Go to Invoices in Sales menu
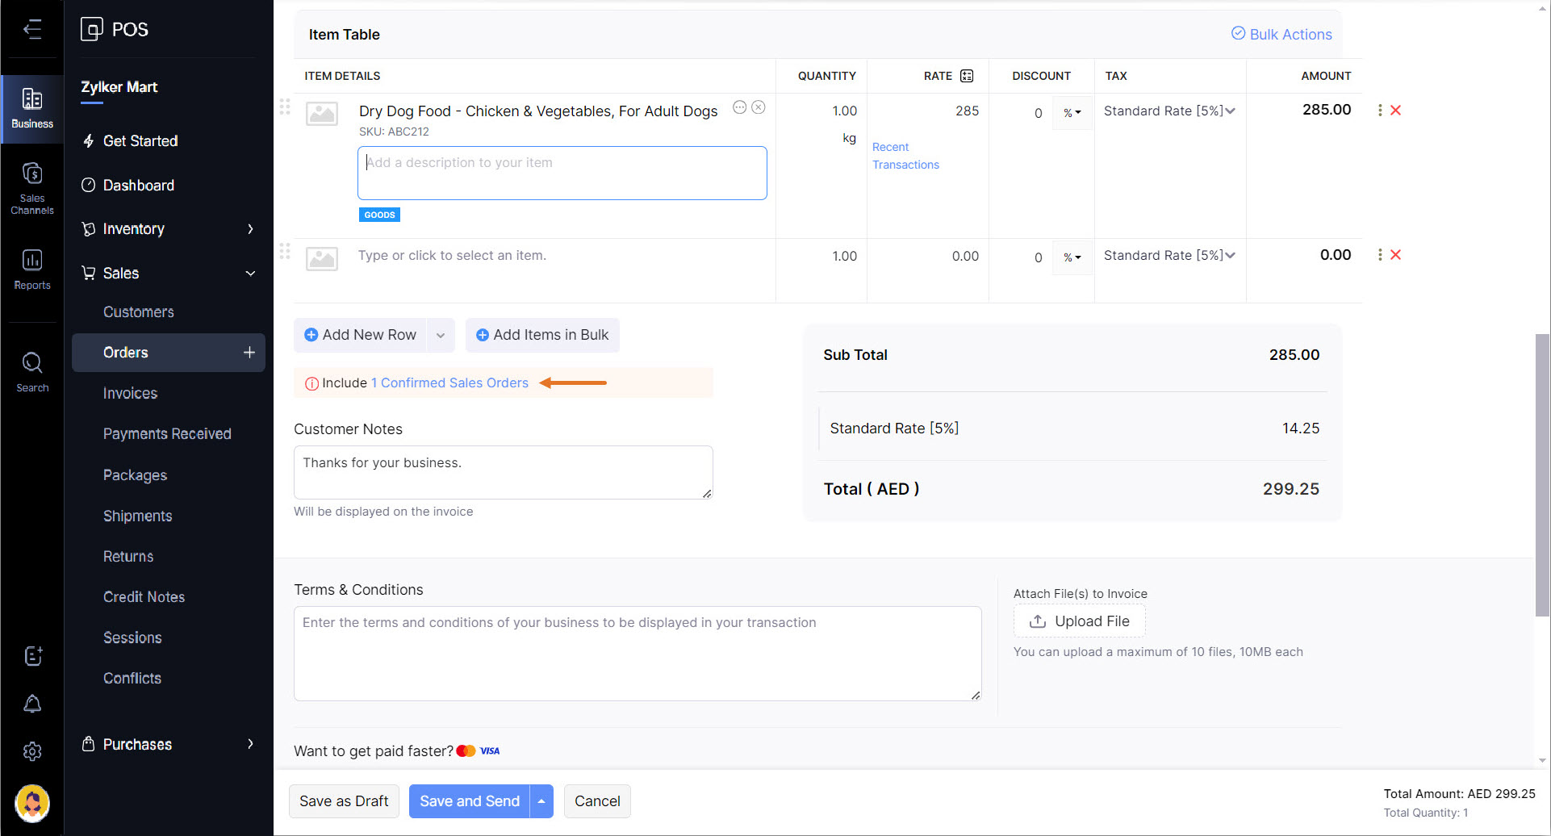 pyautogui.click(x=130, y=394)
